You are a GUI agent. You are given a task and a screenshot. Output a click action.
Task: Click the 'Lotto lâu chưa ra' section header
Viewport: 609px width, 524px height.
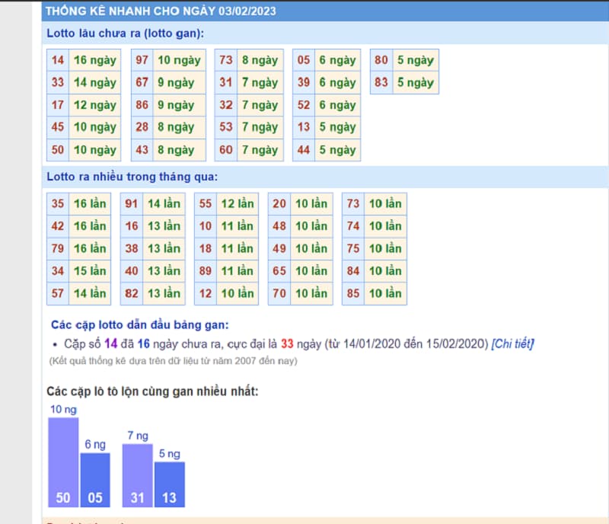click(125, 34)
